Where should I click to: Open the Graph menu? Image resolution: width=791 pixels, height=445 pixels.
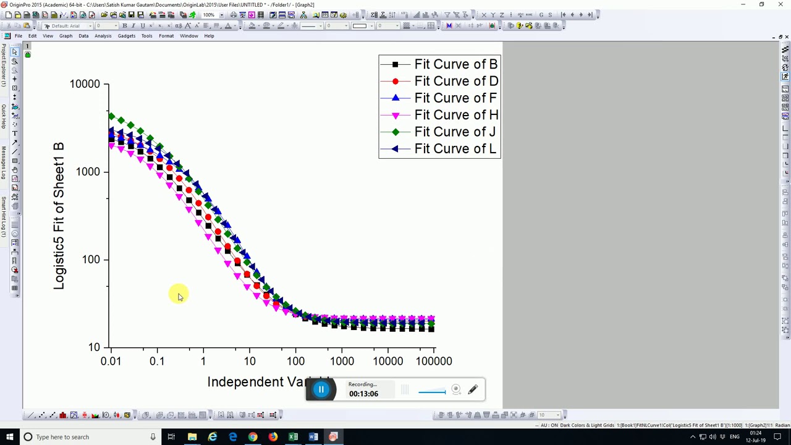(x=66, y=36)
